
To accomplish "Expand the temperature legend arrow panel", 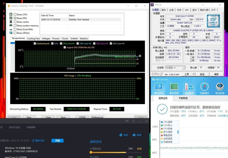I will (x=178, y=132).
